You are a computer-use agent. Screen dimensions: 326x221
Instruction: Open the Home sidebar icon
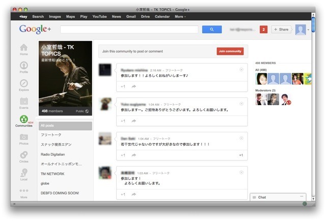pyautogui.click(x=24, y=47)
